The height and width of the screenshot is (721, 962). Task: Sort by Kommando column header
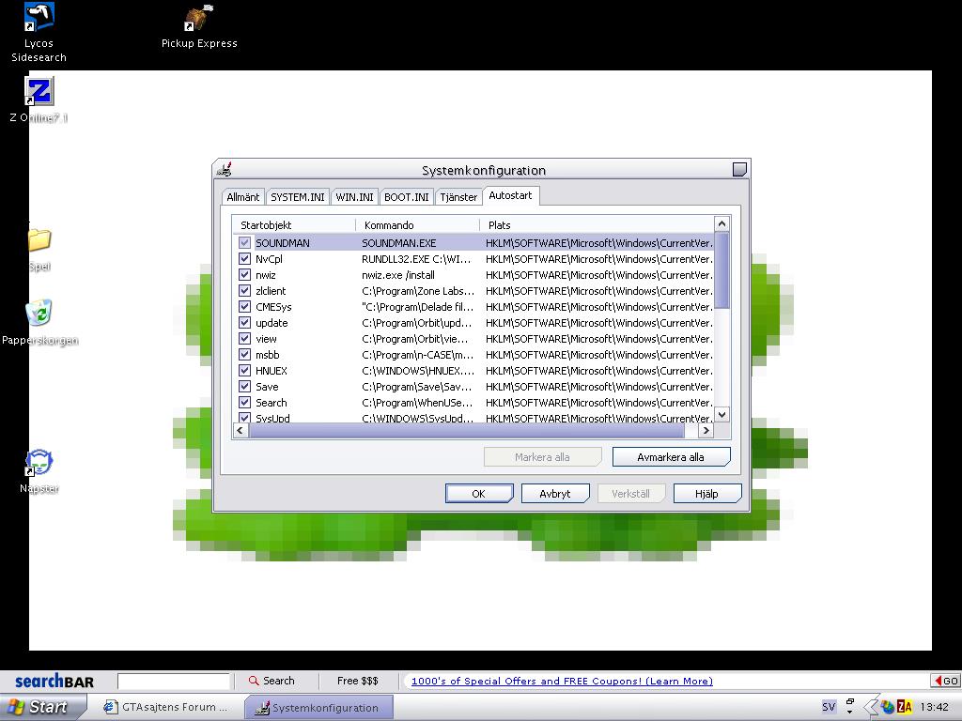(417, 225)
